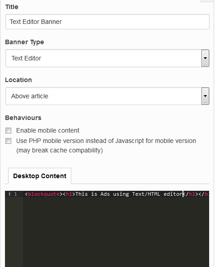Click the word Text/HTML in the code
Image resolution: width=215 pixels, height=267 pixels.
[x=146, y=194]
